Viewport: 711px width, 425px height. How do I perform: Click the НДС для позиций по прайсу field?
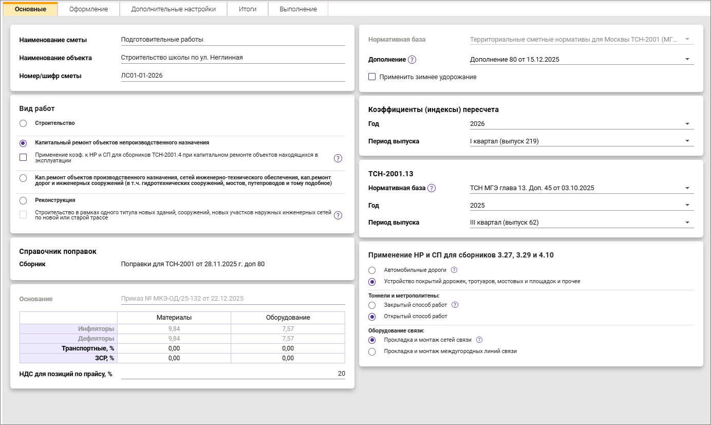(x=232, y=374)
